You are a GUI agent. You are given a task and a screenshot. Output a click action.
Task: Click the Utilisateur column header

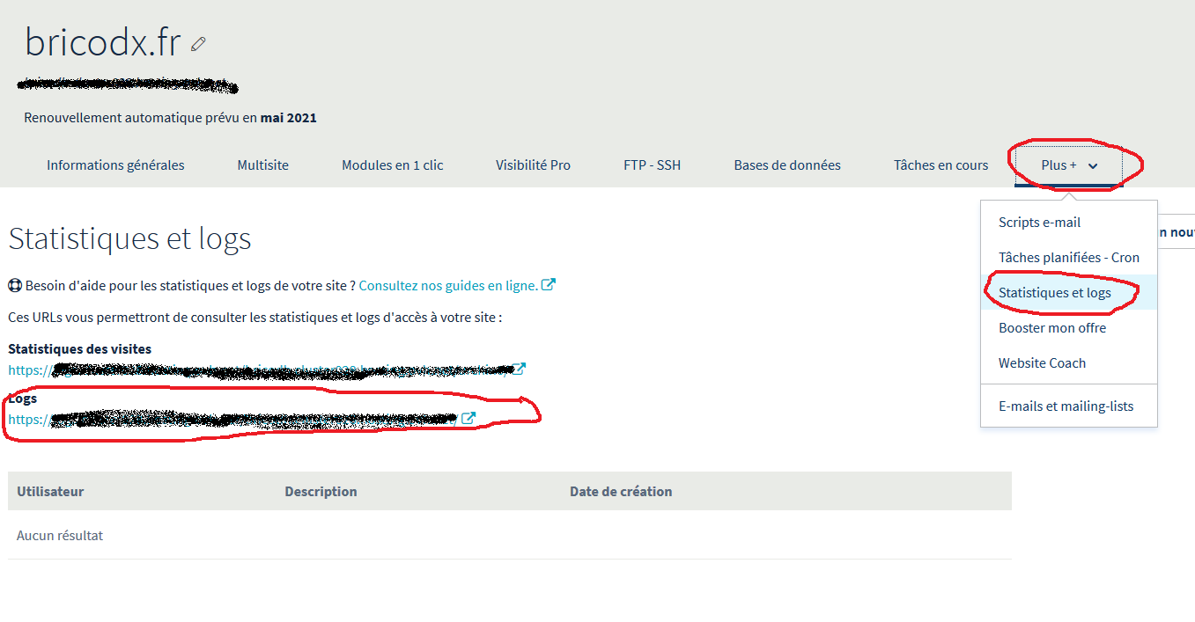[x=50, y=492]
